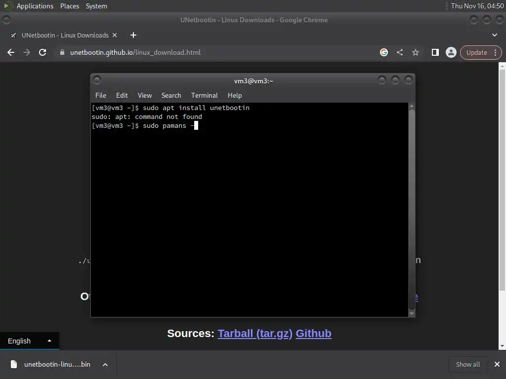Click the terminal scrollbar up arrow
Viewport: 506px width, 379px height.
pos(412,106)
